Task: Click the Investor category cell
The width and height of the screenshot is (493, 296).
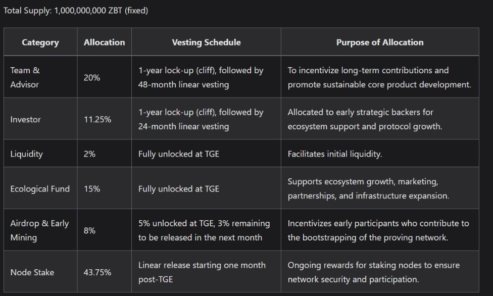Action: pos(25,119)
